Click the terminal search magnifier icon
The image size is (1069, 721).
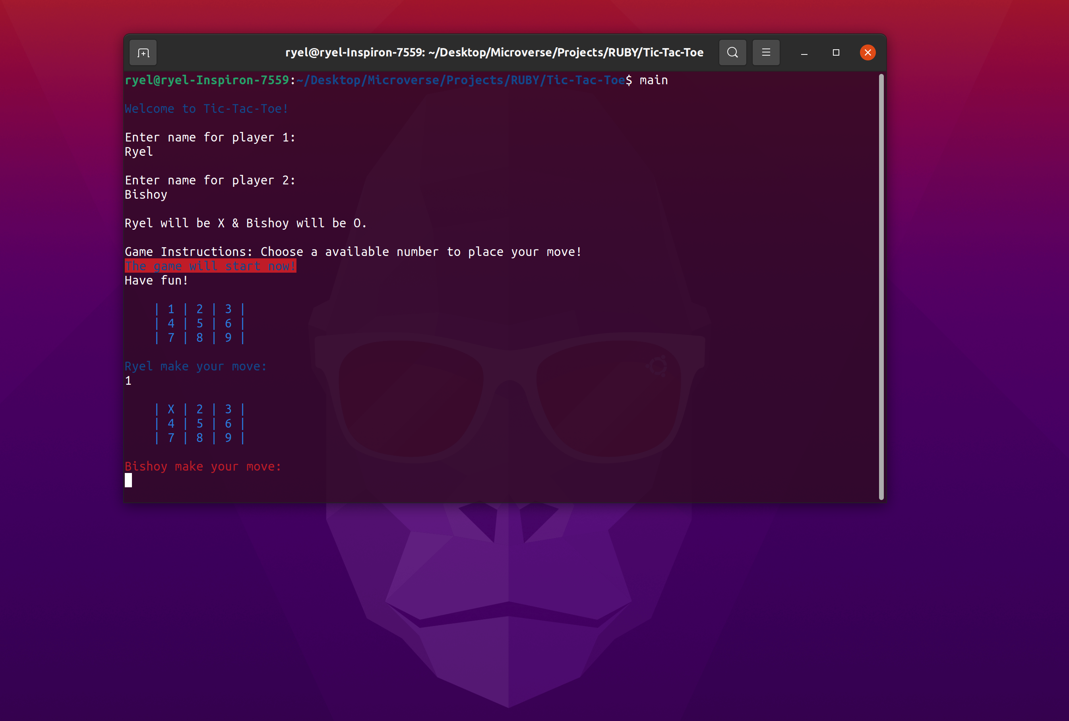(x=732, y=52)
